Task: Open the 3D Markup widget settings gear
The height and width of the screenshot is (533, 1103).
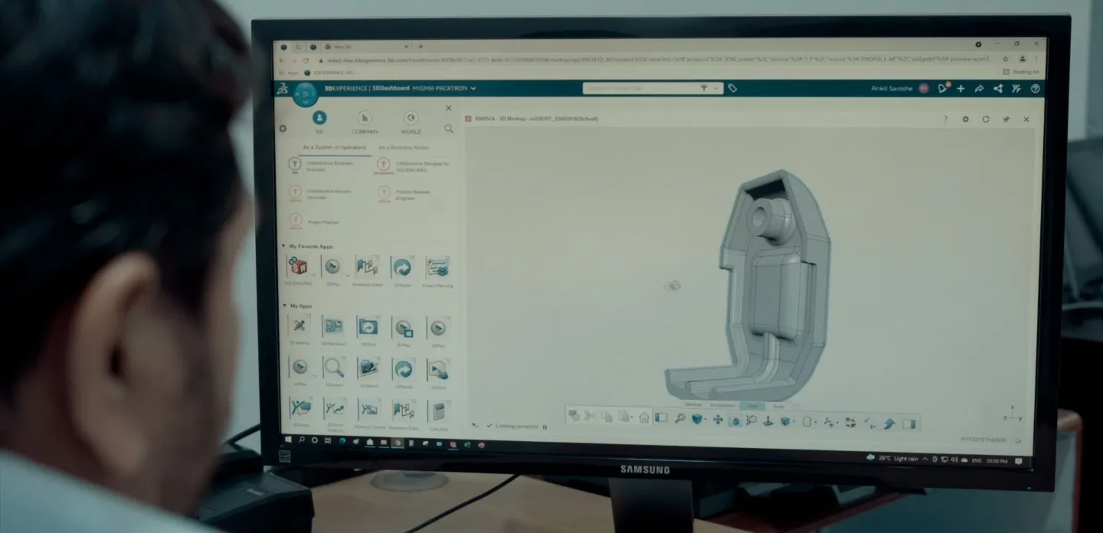Action: click(x=966, y=119)
